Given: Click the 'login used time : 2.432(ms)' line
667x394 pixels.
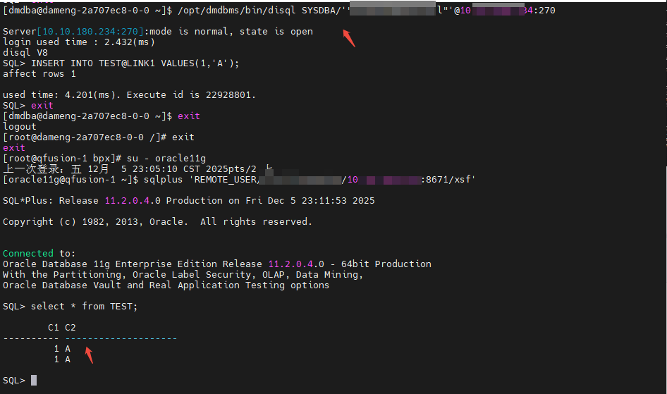Looking at the screenshot, I should point(79,42).
